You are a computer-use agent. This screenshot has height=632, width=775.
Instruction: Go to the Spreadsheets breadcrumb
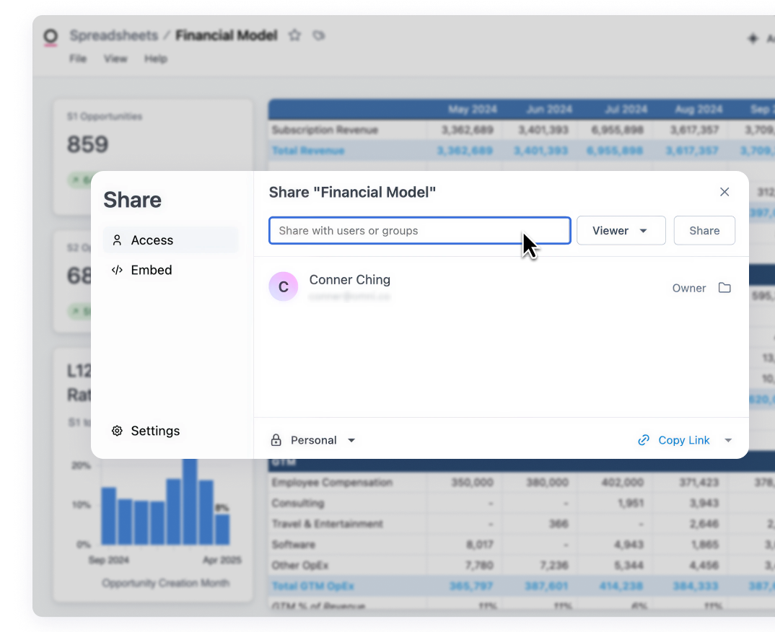113,35
